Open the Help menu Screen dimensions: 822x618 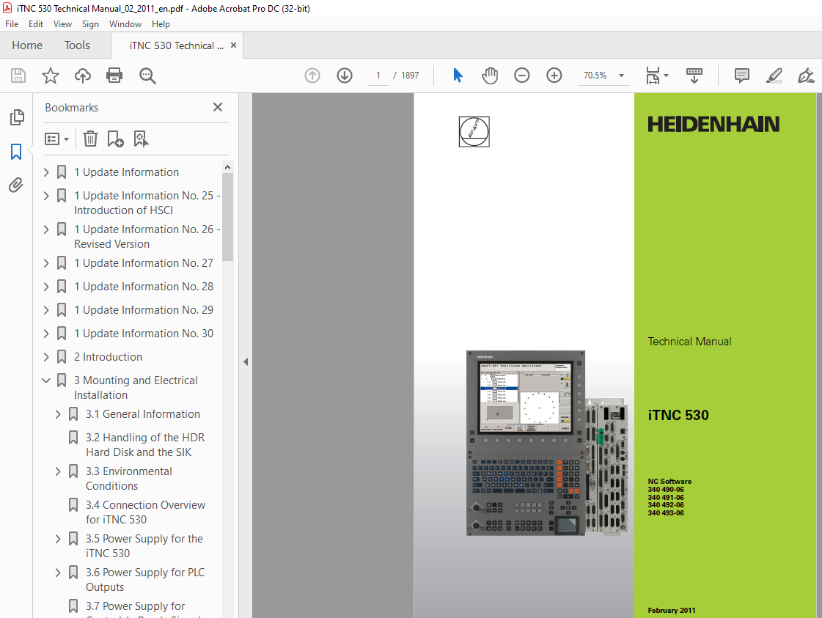click(161, 24)
